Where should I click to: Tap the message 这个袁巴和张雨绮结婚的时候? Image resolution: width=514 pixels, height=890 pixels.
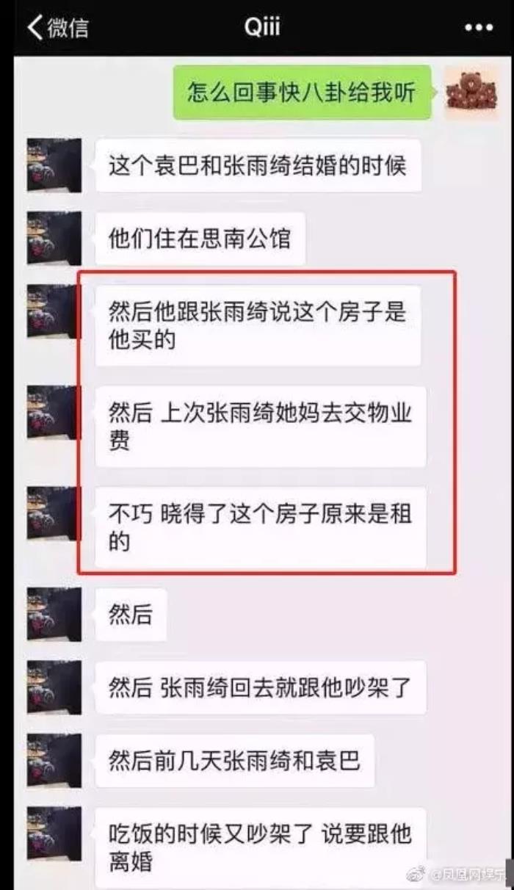258,165
